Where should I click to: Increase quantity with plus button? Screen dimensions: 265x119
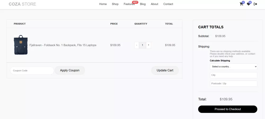point(148,45)
